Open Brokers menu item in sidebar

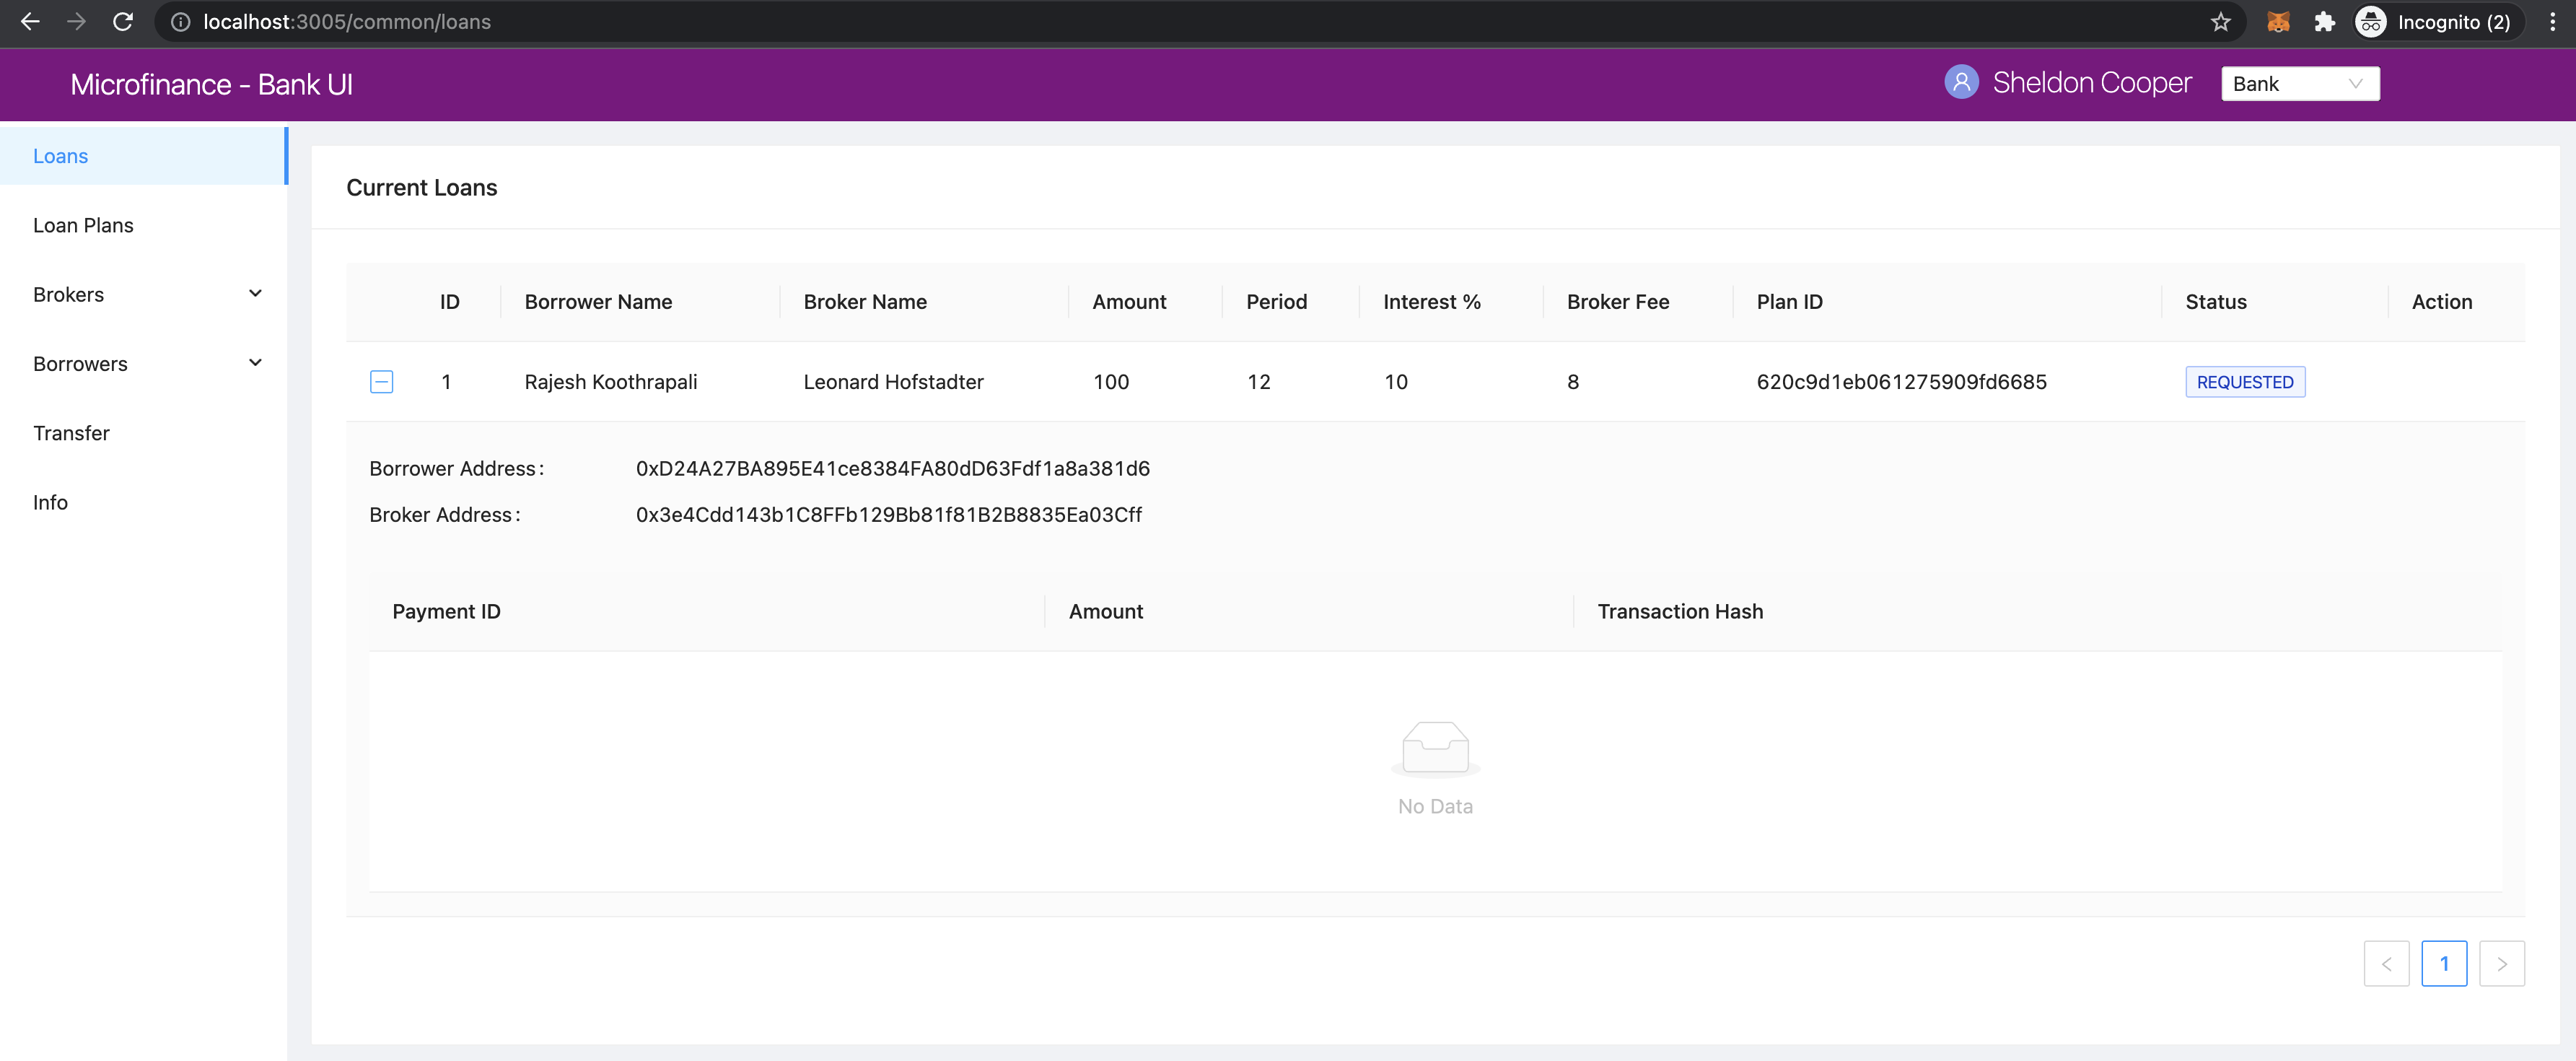[x=143, y=295]
